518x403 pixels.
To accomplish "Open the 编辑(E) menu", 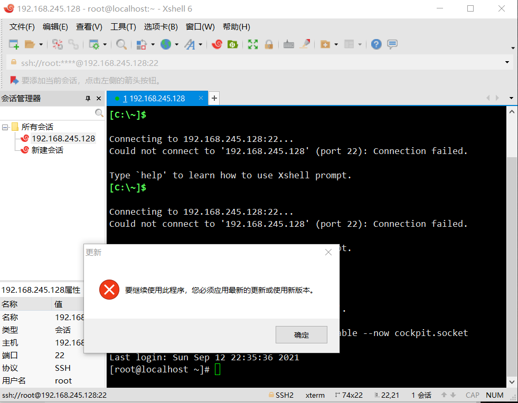I will pyautogui.click(x=55, y=27).
